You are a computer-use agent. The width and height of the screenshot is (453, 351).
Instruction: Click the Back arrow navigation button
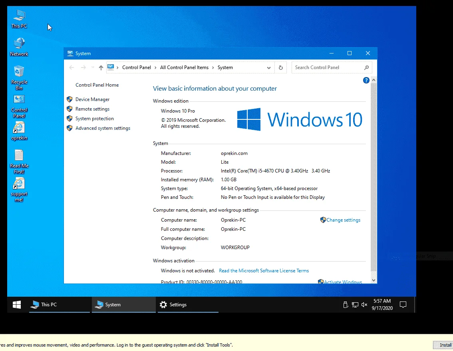click(72, 67)
